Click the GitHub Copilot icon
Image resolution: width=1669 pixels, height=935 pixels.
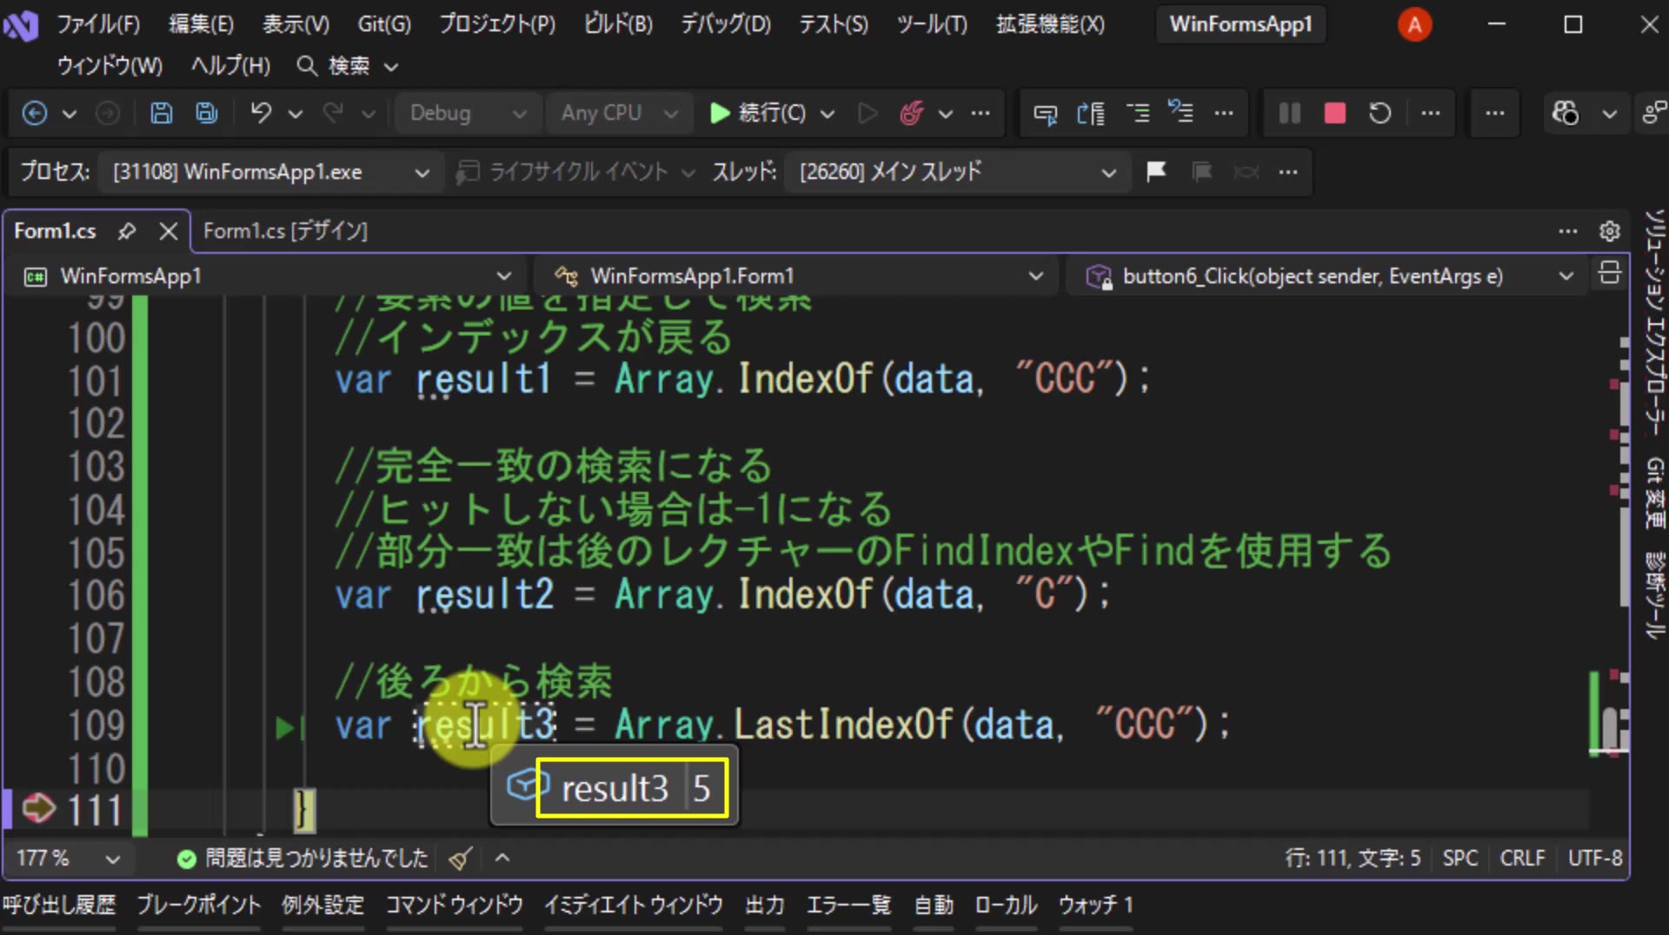1566,113
